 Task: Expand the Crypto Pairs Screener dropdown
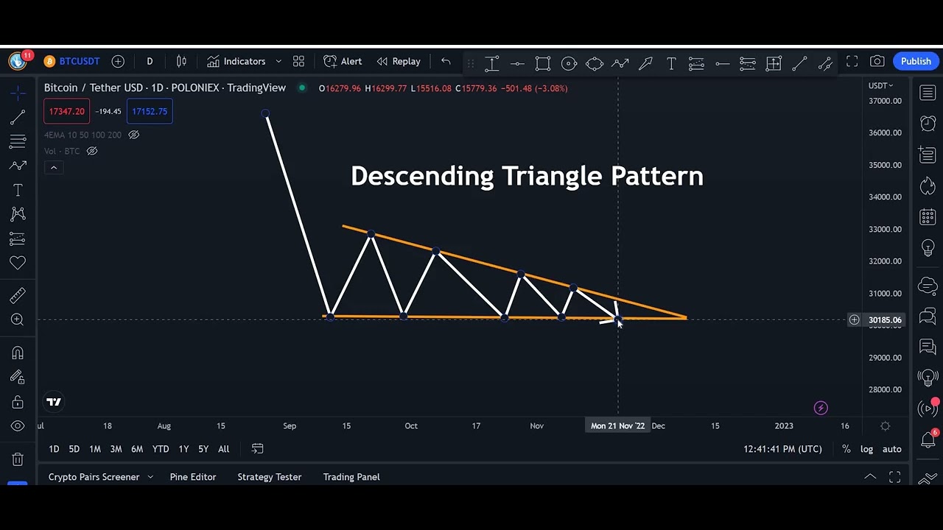point(150,477)
